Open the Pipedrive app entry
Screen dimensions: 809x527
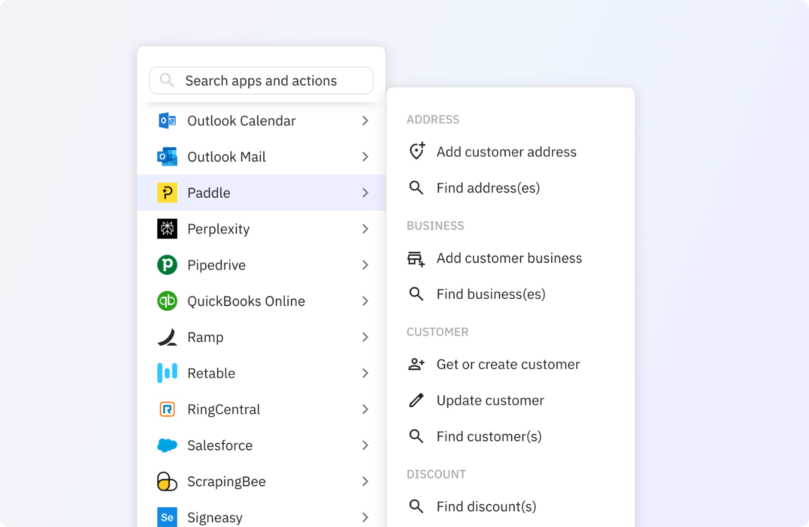pyautogui.click(x=261, y=265)
